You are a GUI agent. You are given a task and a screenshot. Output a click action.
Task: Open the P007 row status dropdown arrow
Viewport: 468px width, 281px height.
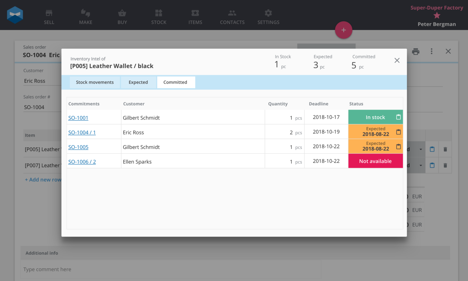[x=421, y=165]
